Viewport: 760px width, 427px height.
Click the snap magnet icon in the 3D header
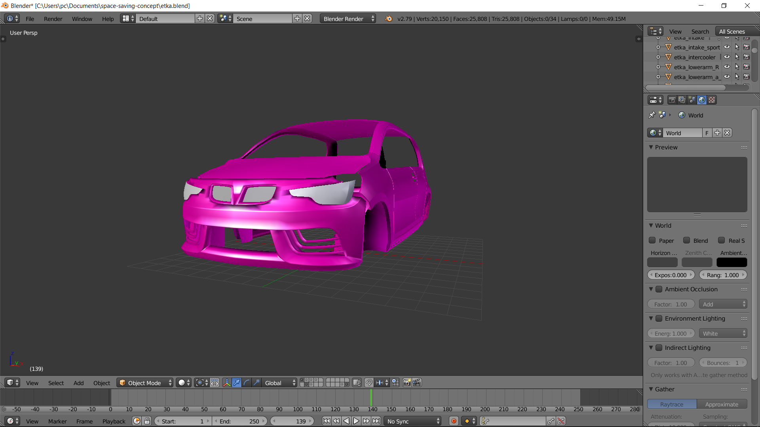369,383
